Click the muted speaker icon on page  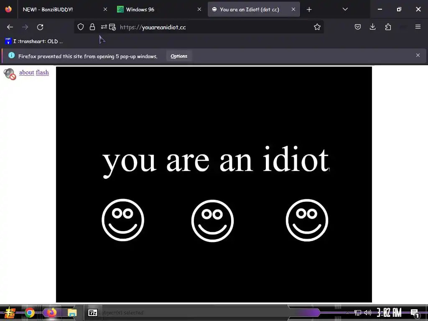(x=10, y=74)
